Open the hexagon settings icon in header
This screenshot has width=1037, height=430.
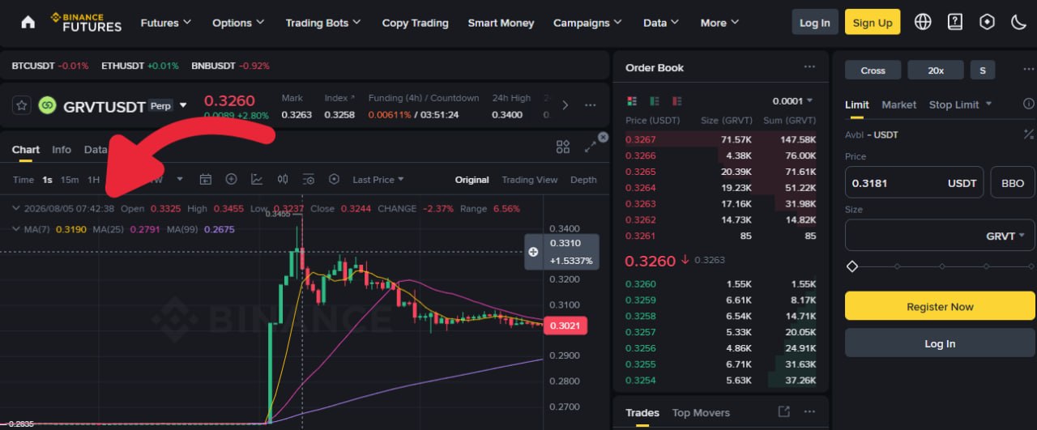pos(987,22)
